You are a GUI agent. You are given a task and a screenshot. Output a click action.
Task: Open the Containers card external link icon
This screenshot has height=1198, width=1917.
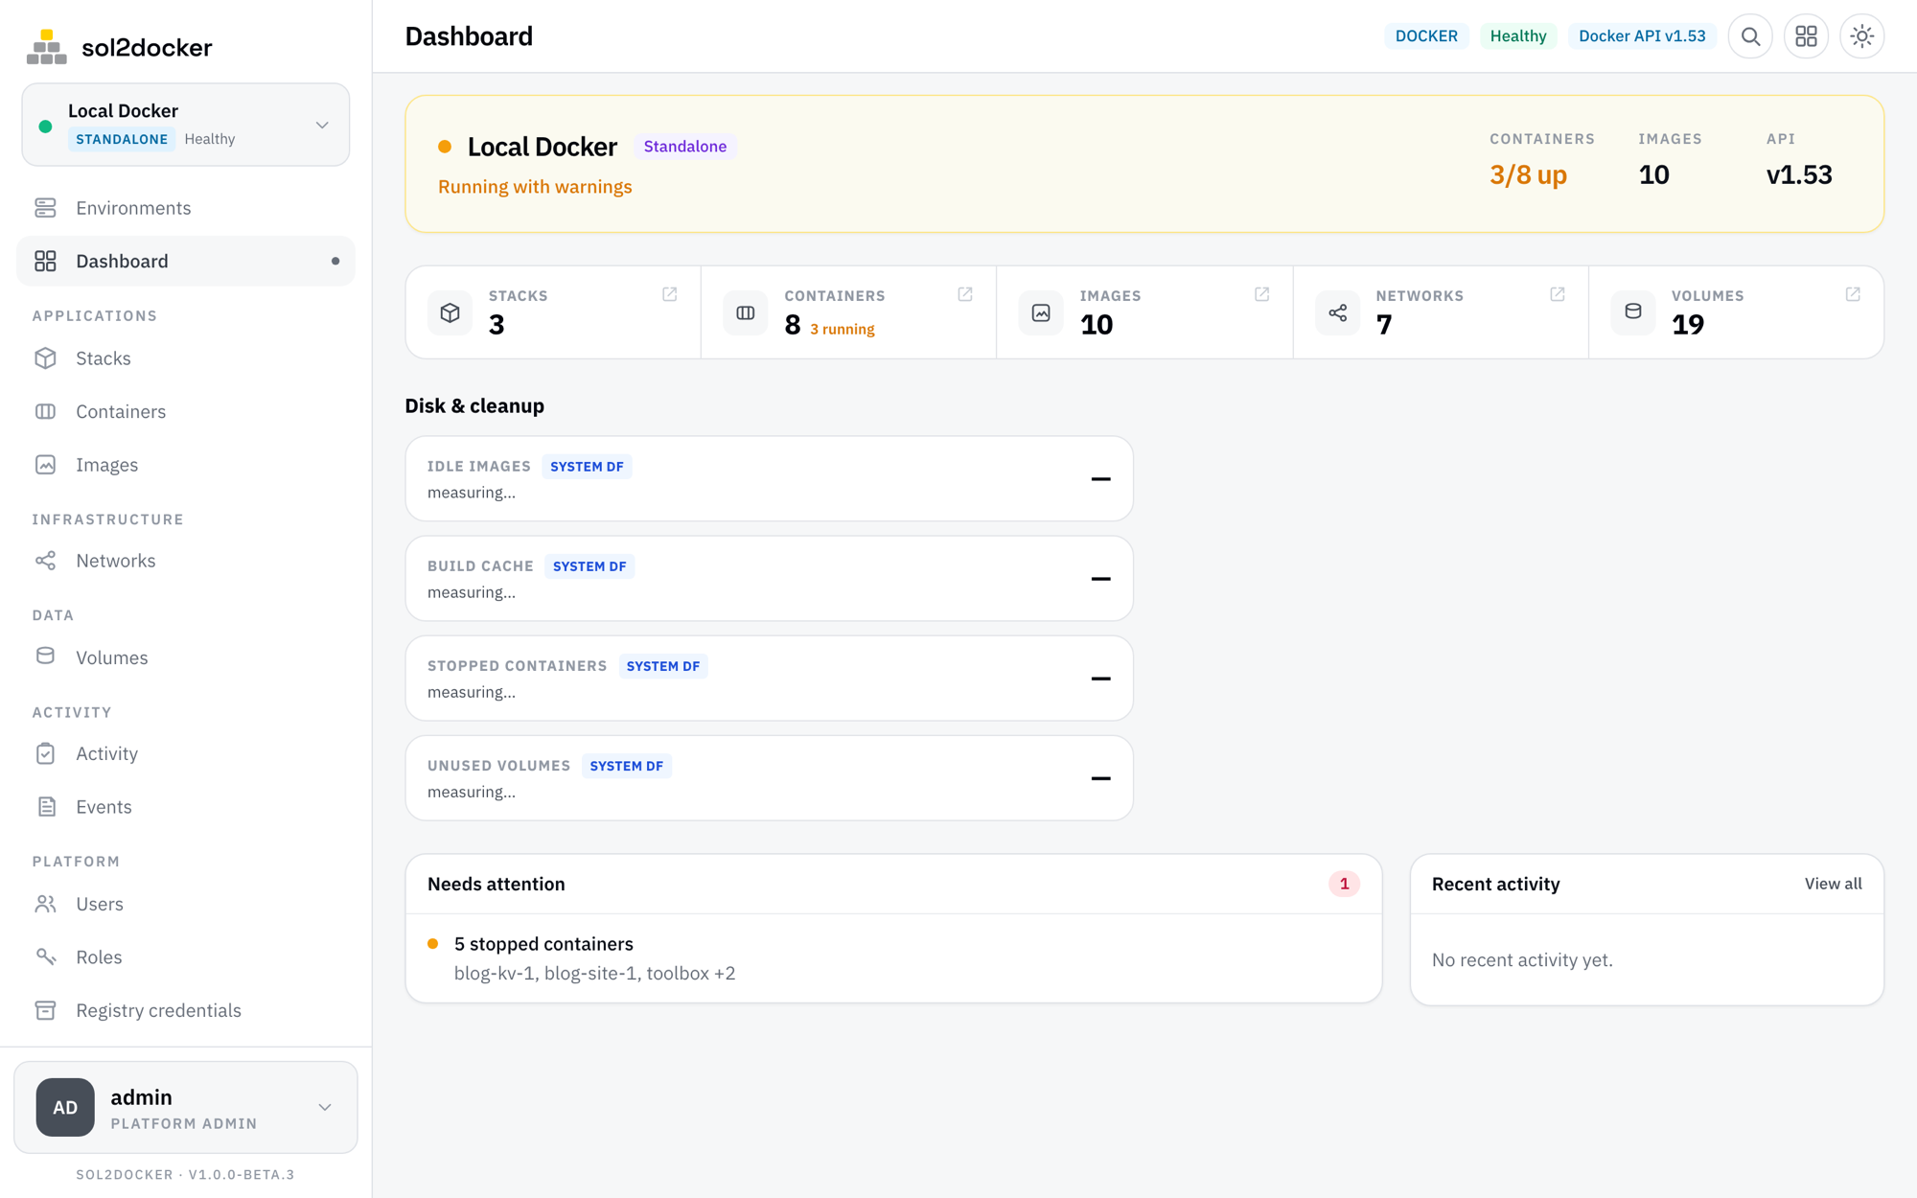[965, 294]
